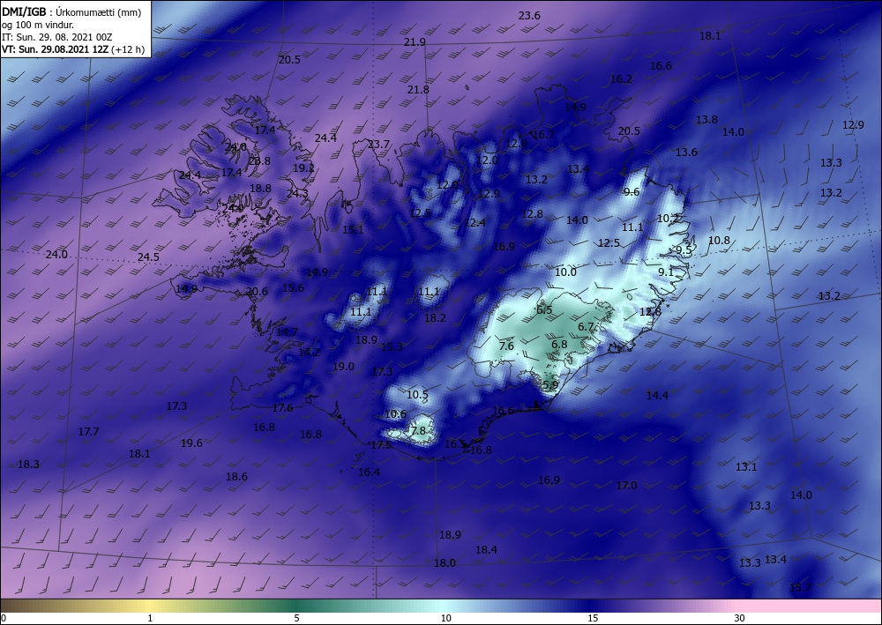This screenshot has height=625, width=882.
Task: Click the 20.6 value
Action: tap(257, 292)
